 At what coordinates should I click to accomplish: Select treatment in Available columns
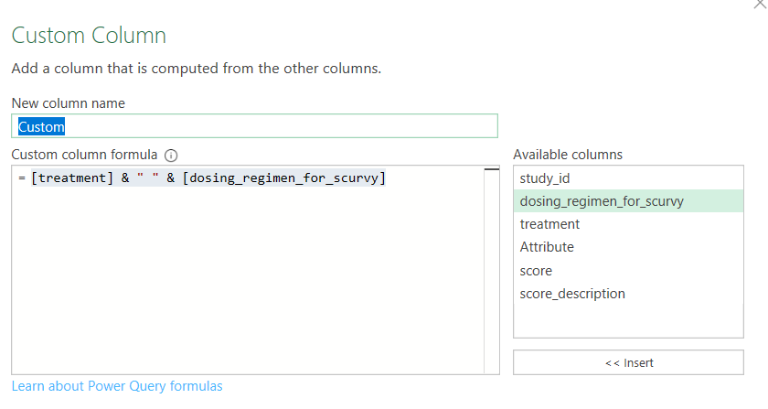point(628,224)
